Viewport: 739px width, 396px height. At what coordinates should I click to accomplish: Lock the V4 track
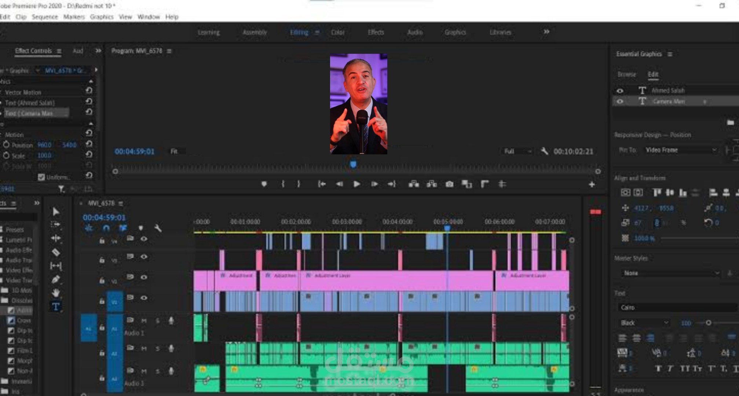coord(102,241)
